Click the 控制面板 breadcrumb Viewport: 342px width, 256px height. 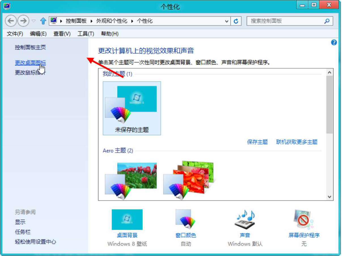pos(76,21)
